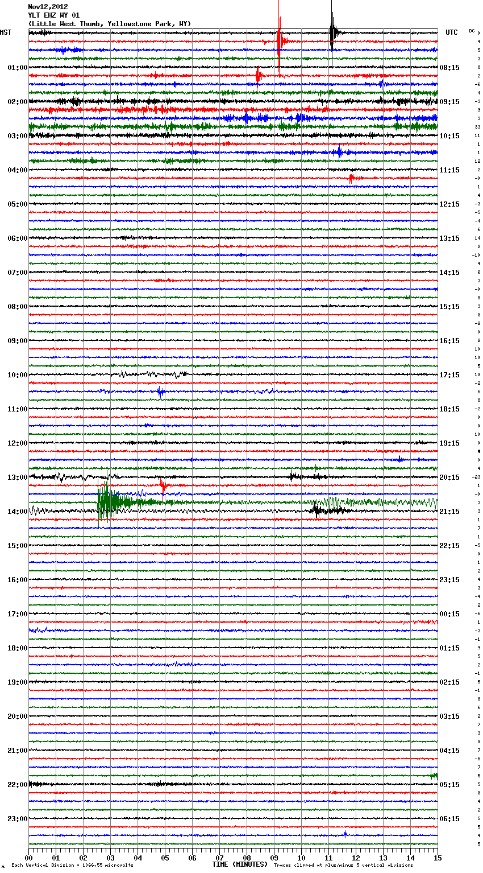
Task: Select the YLT EHZ WY 01 station code
Action: pos(54,15)
